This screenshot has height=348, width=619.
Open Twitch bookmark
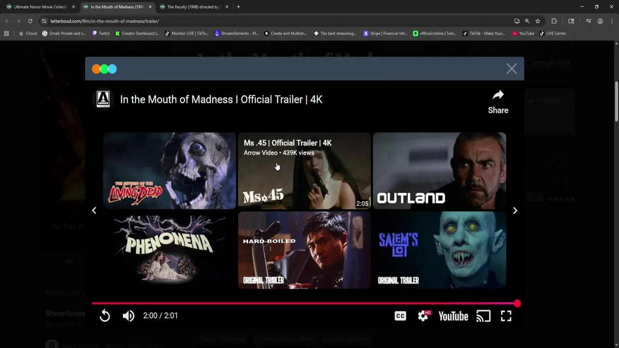pyautogui.click(x=101, y=33)
